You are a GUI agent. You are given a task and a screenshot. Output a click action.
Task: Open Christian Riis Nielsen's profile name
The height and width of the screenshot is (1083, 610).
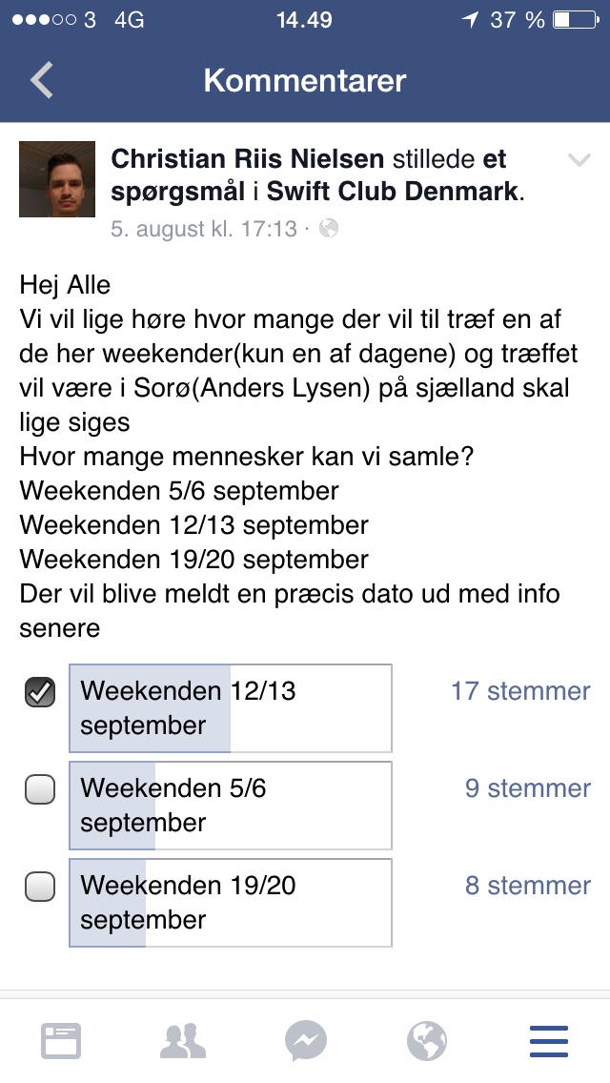(247, 159)
